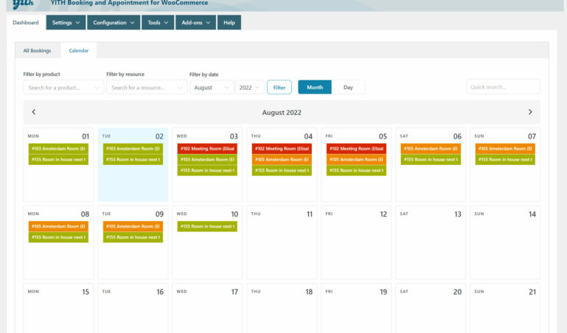
Task: Select day number 17 in calendar
Action: point(234,292)
